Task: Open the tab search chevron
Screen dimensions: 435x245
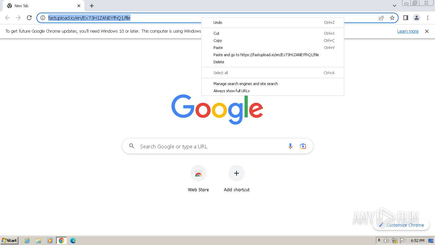Action: (395, 6)
